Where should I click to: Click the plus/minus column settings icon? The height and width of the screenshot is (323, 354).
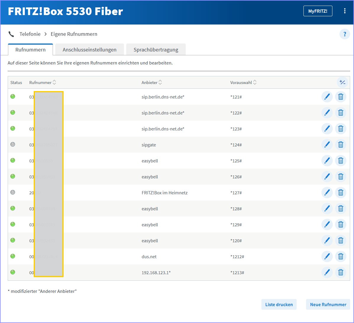point(342,83)
